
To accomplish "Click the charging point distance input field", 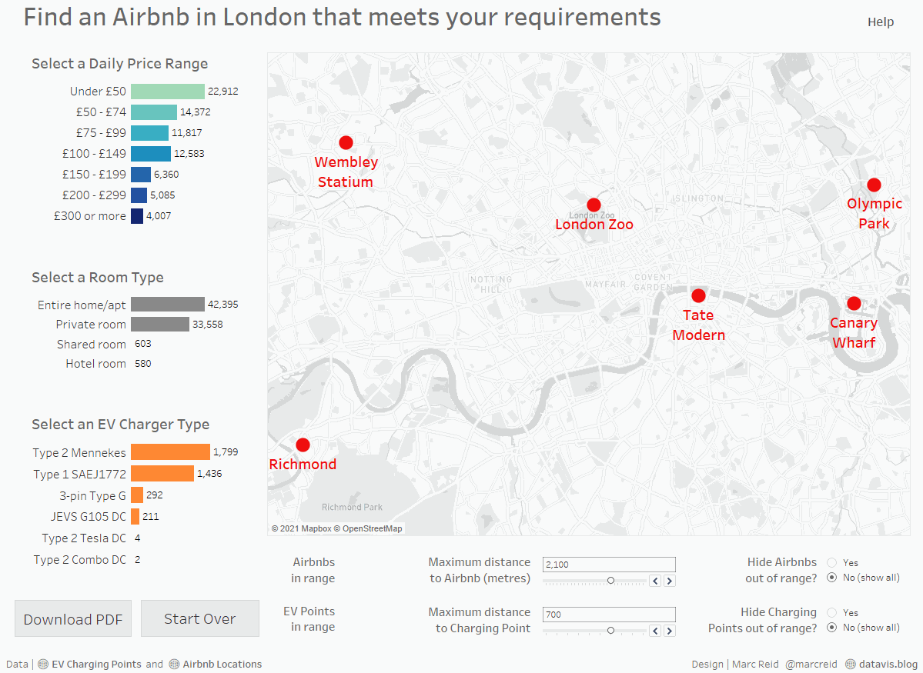I will tap(609, 615).
